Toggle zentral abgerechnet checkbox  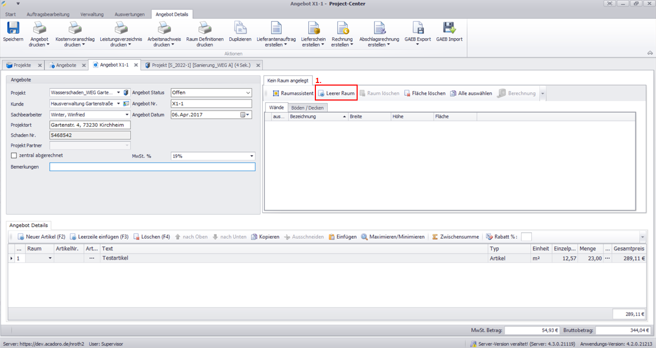[14, 155]
